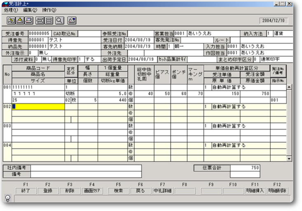302x211 pixels.
Task: Click the 社内備考 input field
Action: point(86,168)
